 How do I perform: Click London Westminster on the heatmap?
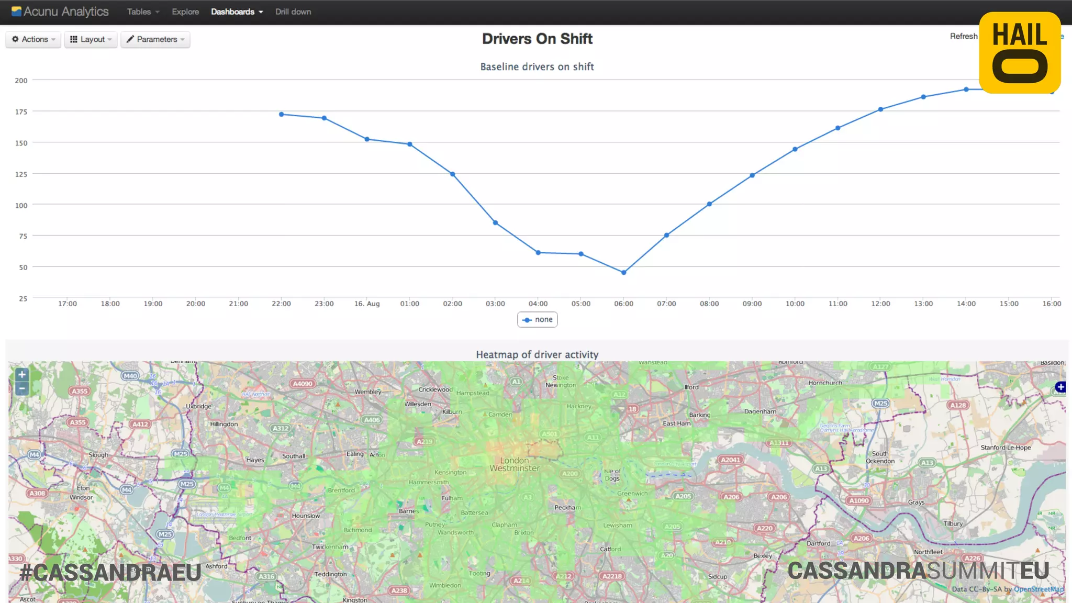[x=515, y=464]
